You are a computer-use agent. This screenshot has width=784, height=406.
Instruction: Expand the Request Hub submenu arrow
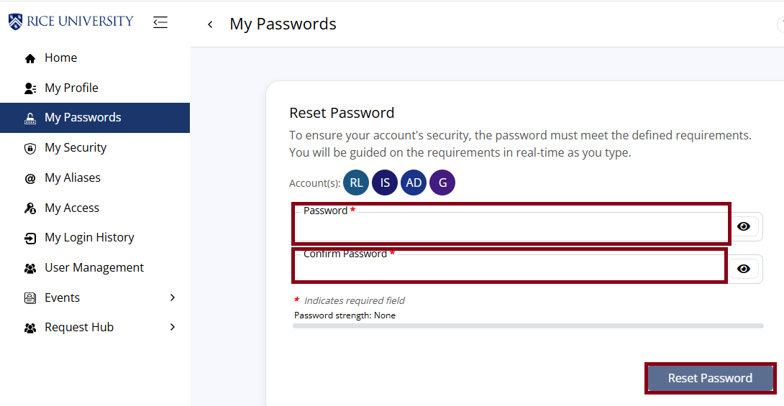tap(173, 328)
